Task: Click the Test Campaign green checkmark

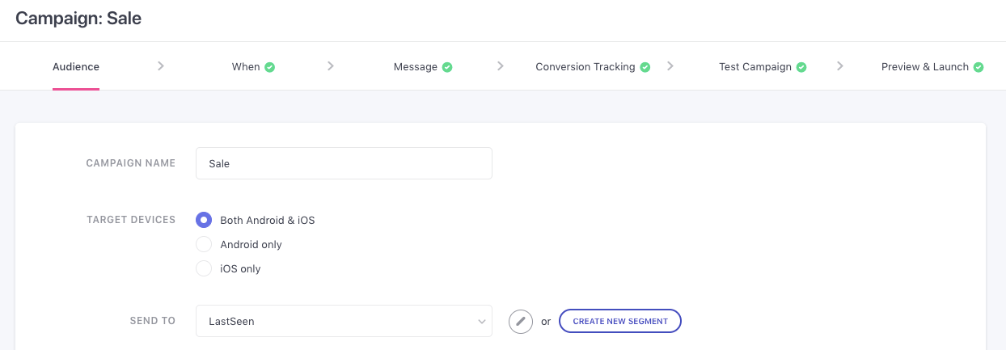Action: coord(801,67)
